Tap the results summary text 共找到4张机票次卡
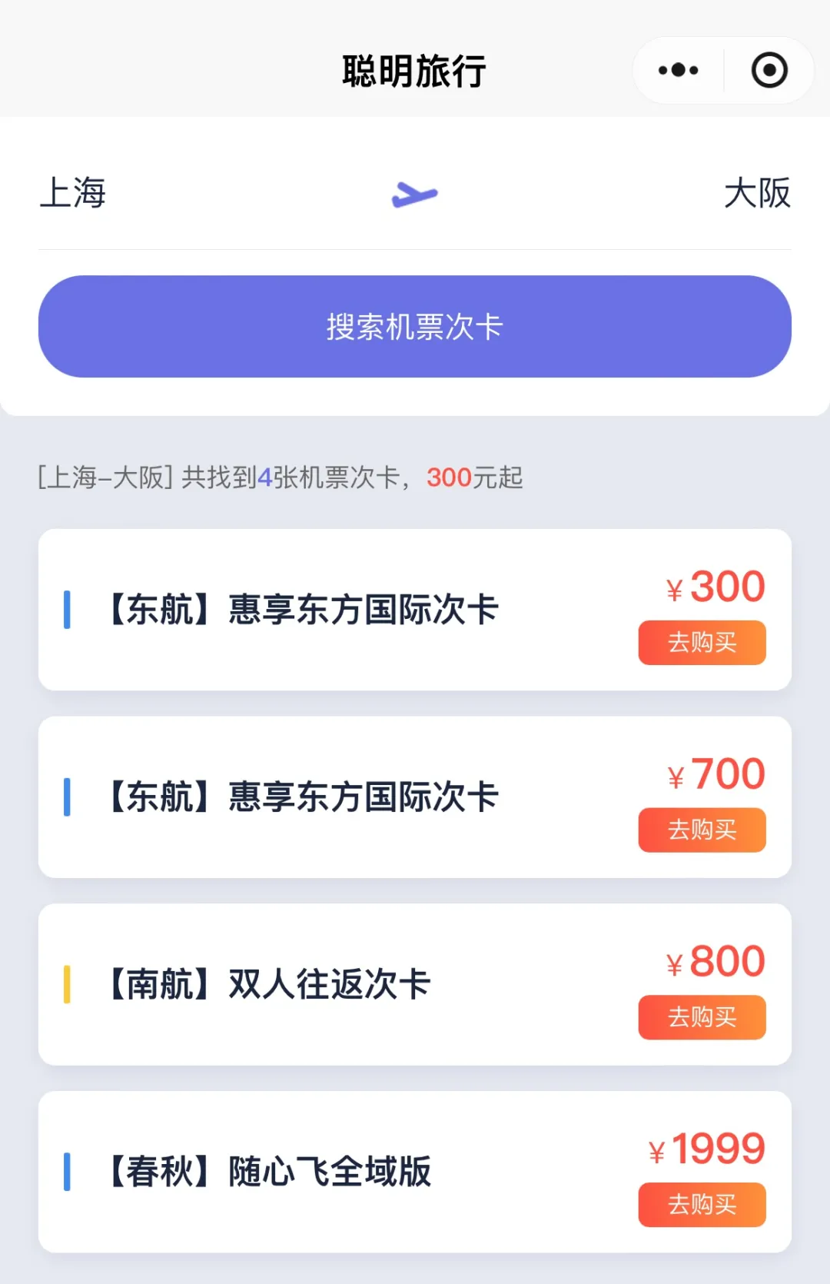830x1284 pixels. pos(290,477)
